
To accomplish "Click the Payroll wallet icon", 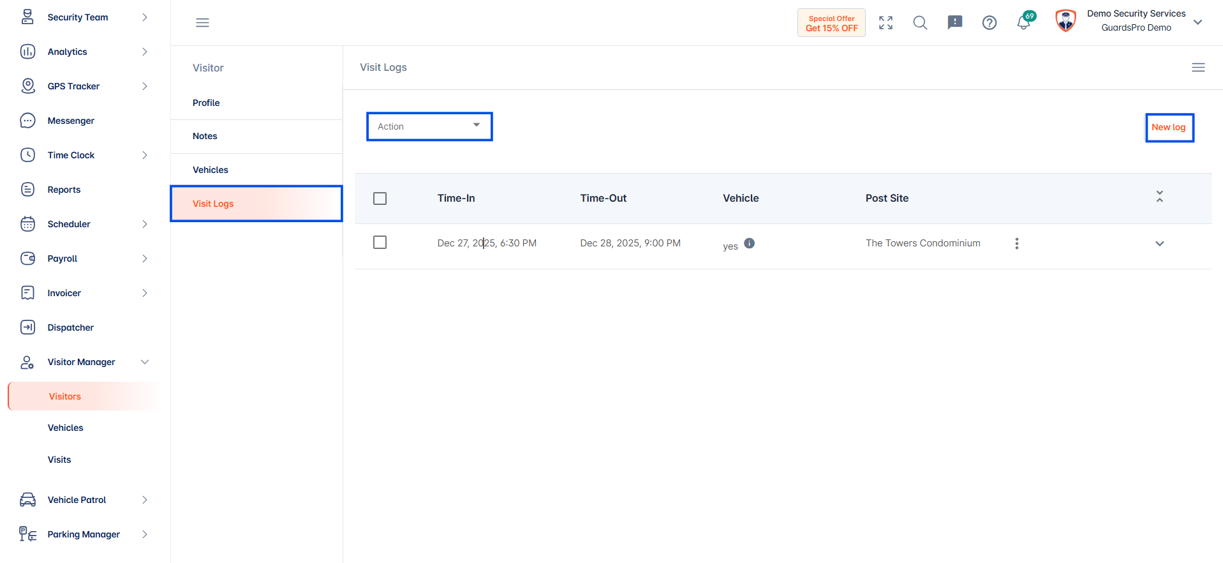I will [x=27, y=259].
